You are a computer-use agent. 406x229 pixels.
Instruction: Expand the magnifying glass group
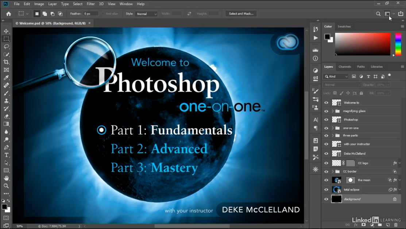click(x=333, y=111)
